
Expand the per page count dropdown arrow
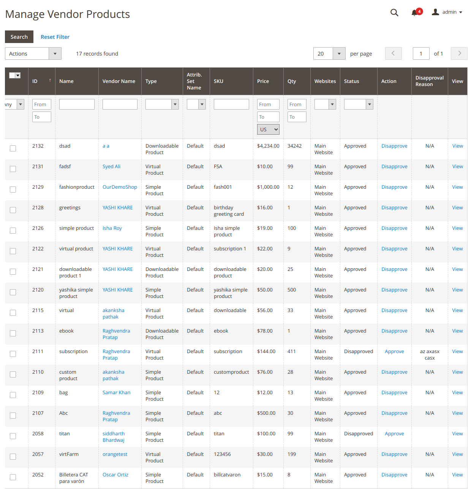pyautogui.click(x=339, y=54)
